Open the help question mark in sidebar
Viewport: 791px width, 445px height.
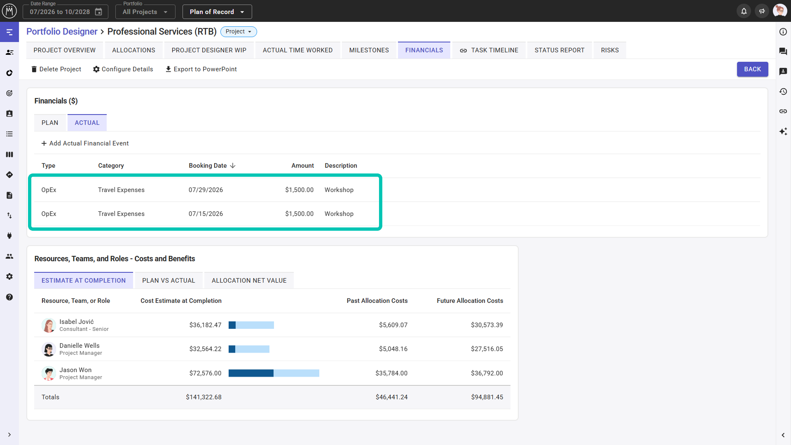tap(9, 297)
